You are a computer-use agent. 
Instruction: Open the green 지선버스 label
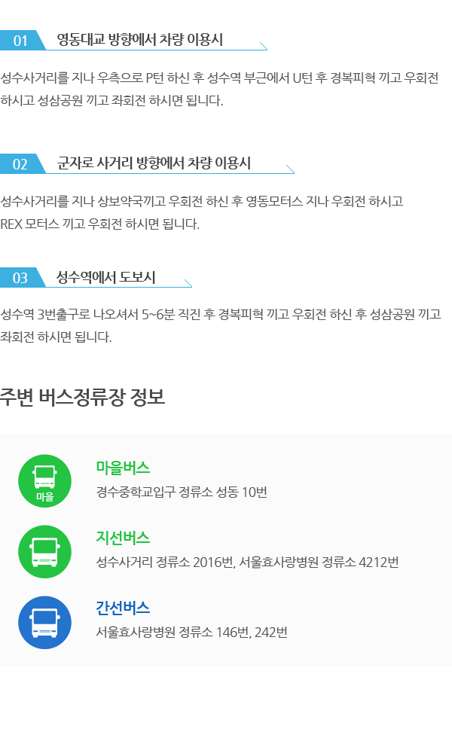point(123,538)
